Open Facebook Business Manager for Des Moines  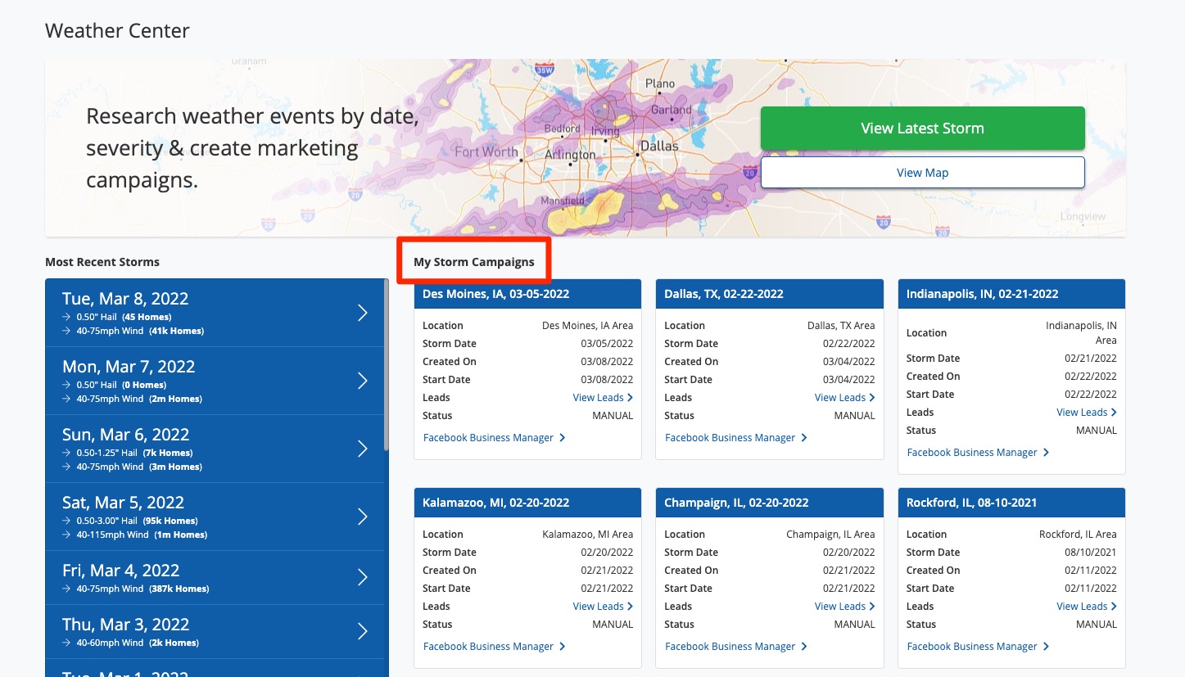(494, 438)
